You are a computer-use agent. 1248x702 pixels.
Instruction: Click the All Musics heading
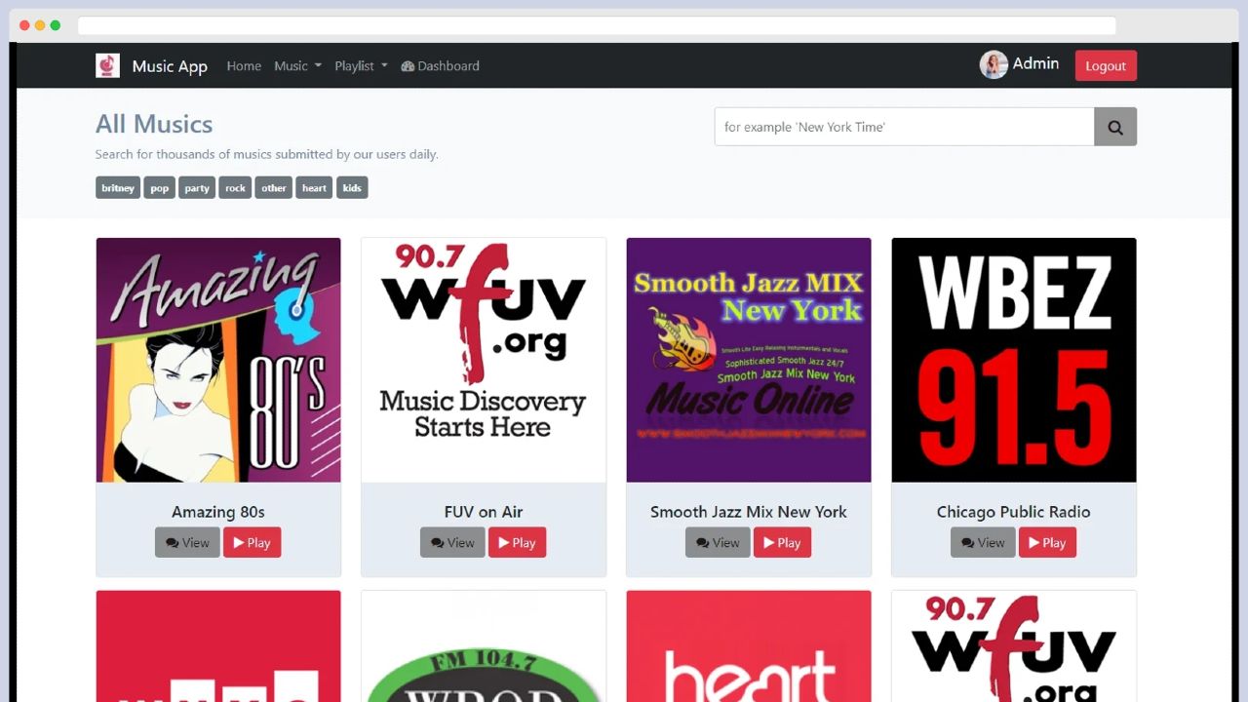154,124
